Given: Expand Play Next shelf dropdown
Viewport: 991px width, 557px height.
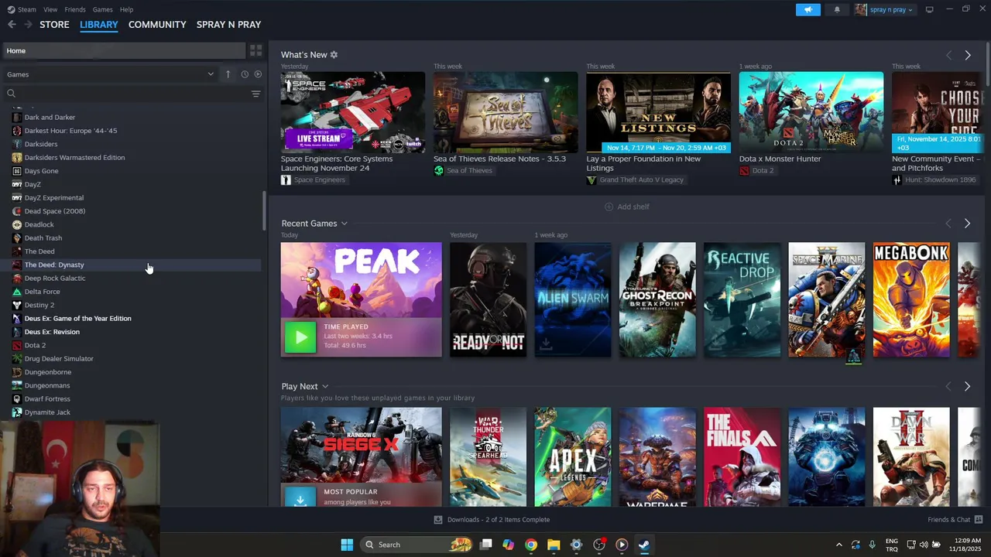Looking at the screenshot, I should click(x=325, y=386).
